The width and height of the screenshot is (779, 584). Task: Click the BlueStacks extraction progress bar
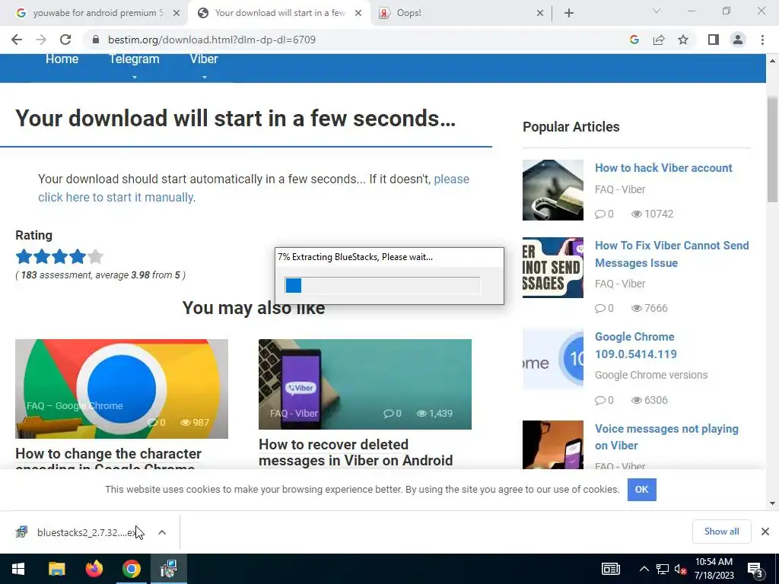382,286
